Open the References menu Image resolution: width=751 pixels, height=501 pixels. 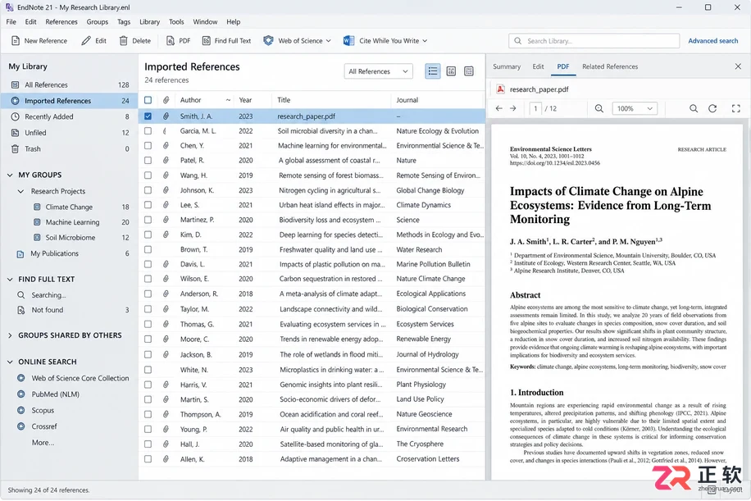pos(61,22)
